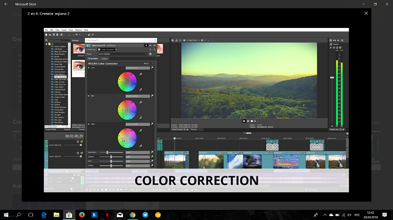
Task: Select the Default eye preset thumbnail
Action: click(79, 49)
